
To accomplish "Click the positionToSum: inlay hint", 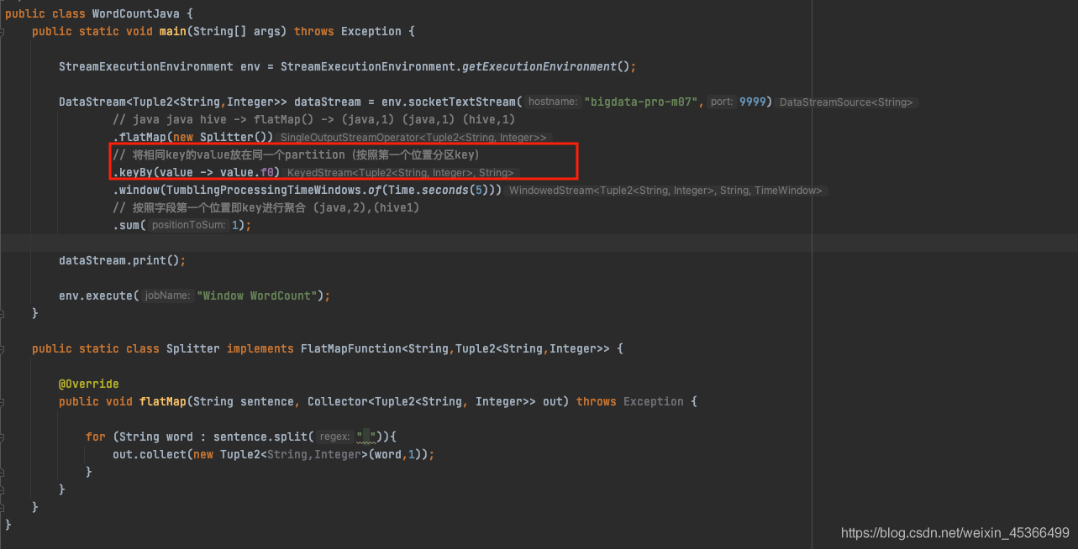I will pos(188,225).
